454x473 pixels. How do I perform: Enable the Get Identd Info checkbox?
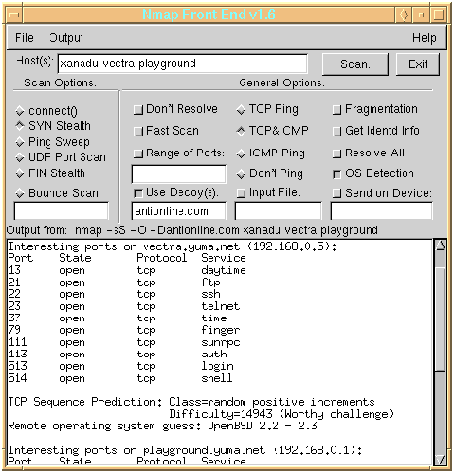coord(337,131)
